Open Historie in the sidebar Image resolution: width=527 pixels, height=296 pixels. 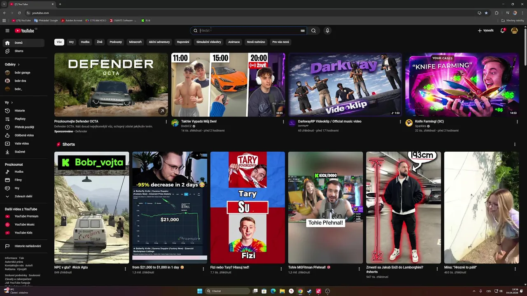(x=23, y=111)
